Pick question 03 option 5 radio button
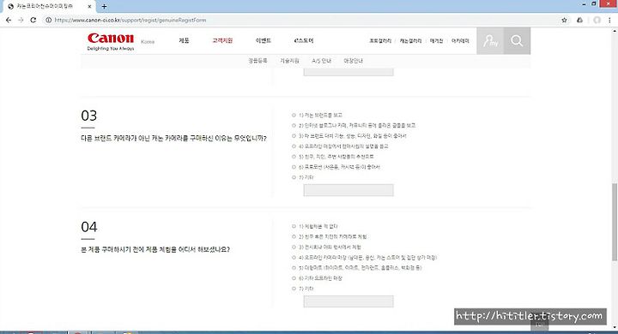The width and height of the screenshot is (618, 334). point(294,157)
